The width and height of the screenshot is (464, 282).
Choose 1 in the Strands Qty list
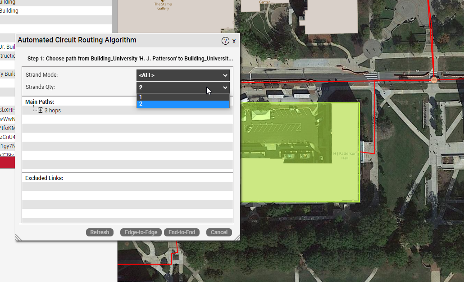[x=183, y=97]
